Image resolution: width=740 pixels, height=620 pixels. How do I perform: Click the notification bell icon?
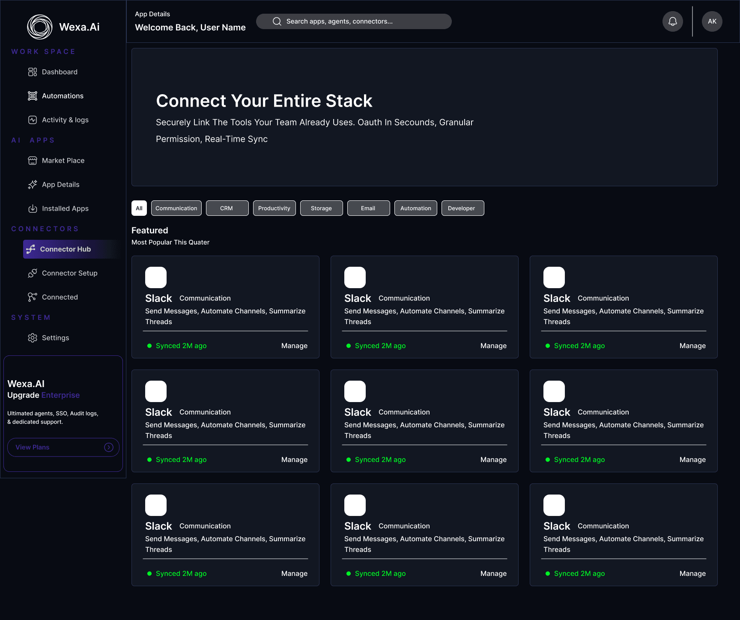pyautogui.click(x=672, y=21)
